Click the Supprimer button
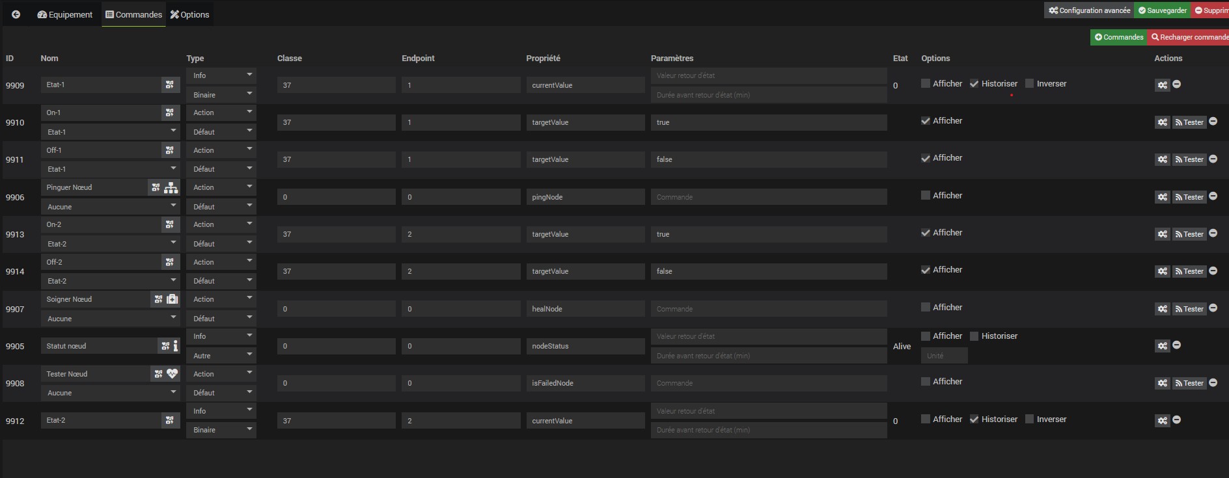The height and width of the screenshot is (478, 1229). point(1210,10)
